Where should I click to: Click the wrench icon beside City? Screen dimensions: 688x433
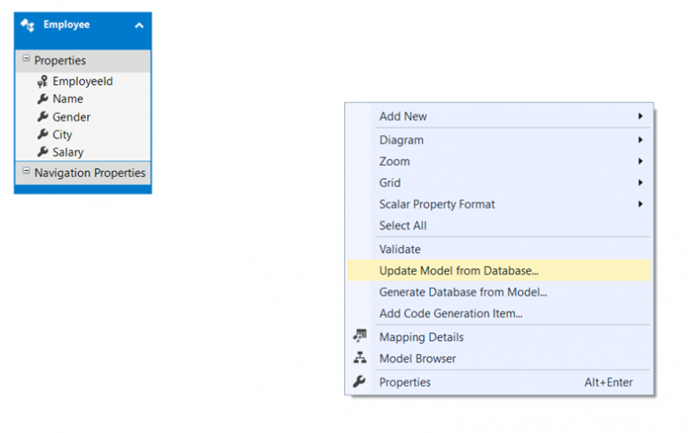pos(43,134)
